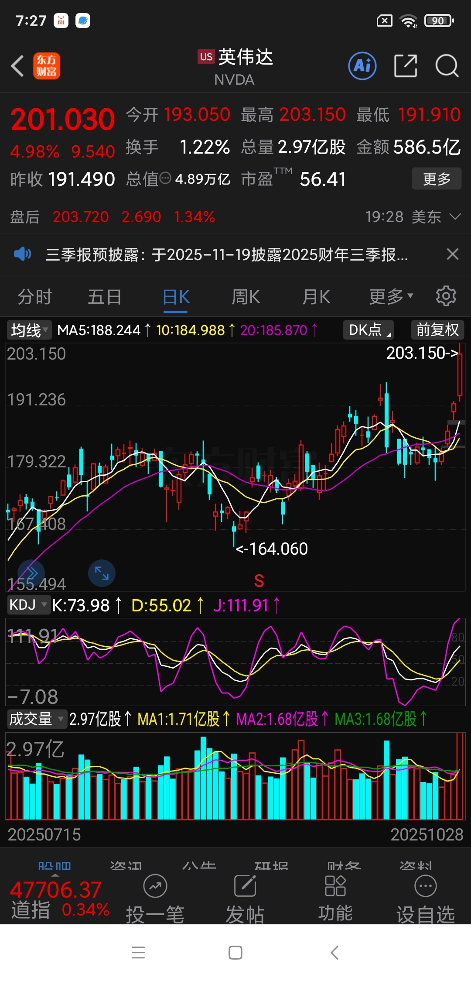Tap the 203.150 high price label
Screen dimensions: 471x981
tap(422, 353)
